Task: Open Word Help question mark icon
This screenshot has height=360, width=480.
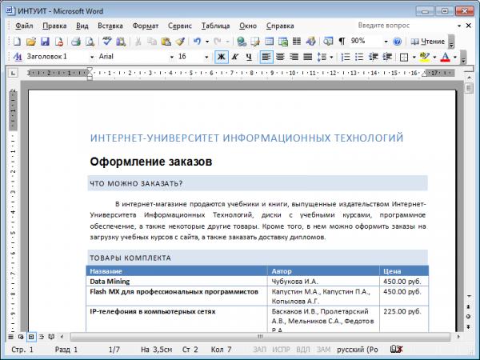Action: pyautogui.click(x=397, y=42)
